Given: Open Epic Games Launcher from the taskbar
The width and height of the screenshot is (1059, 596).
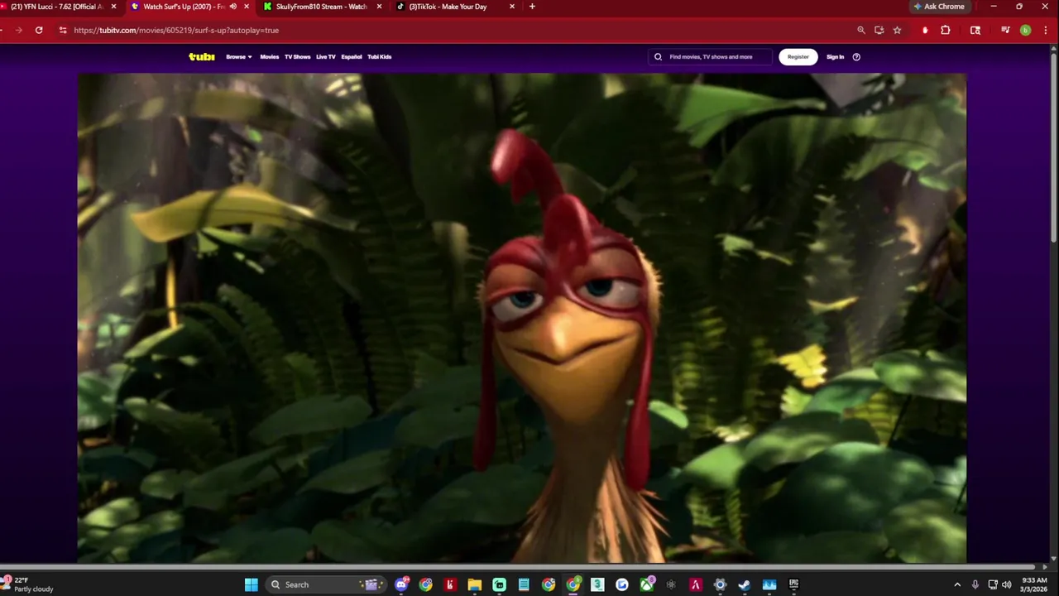Looking at the screenshot, I should pyautogui.click(x=793, y=584).
